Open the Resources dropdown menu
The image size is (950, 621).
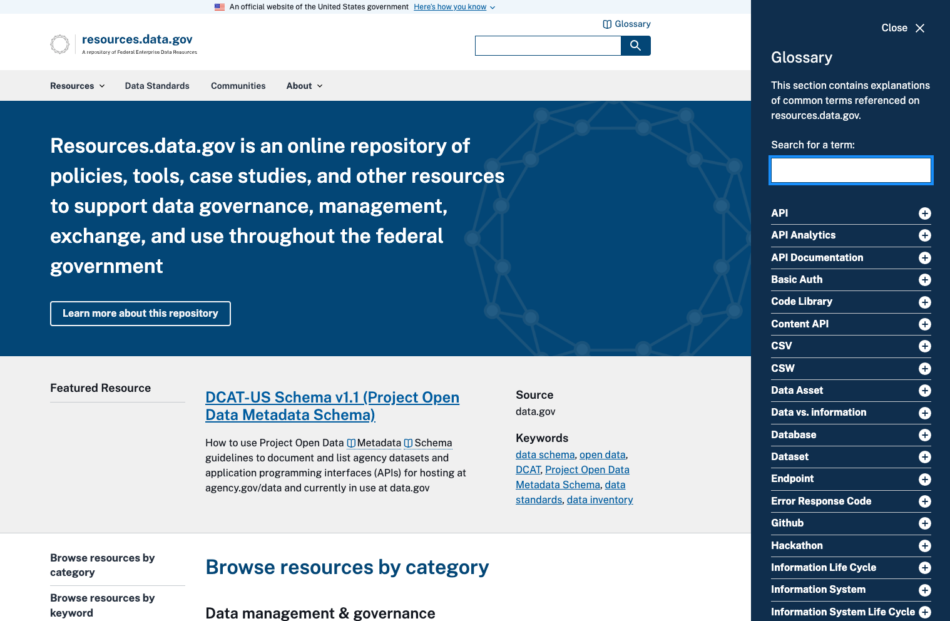pyautogui.click(x=78, y=86)
